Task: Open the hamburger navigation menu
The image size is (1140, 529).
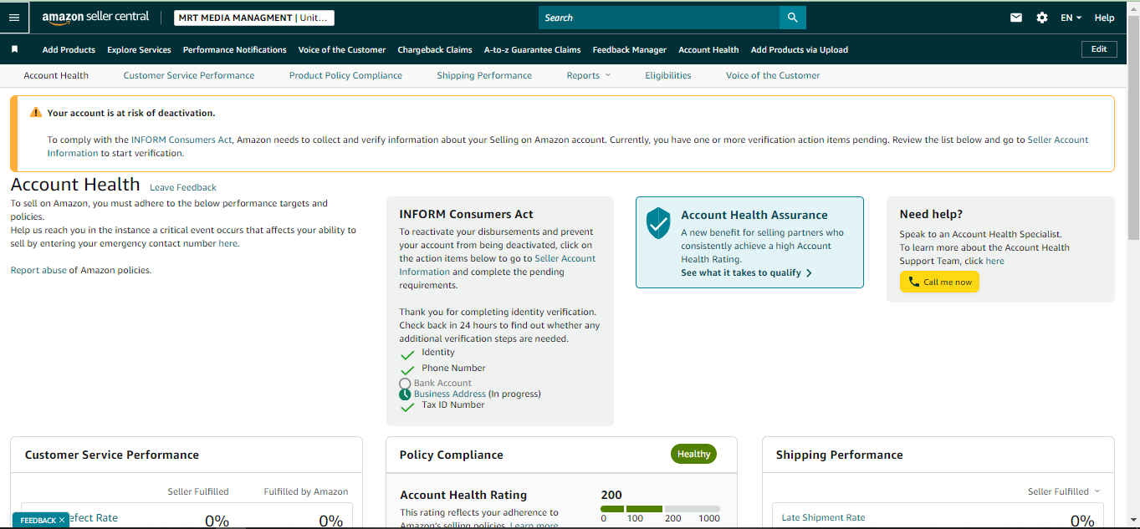Action: click(x=14, y=18)
